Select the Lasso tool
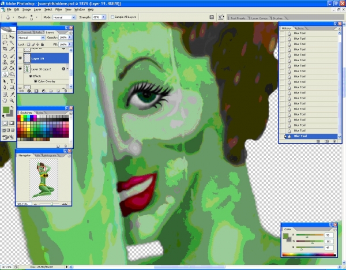 pyautogui.click(x=5, y=43)
